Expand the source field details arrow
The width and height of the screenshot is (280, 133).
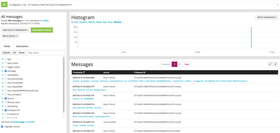coord(3,98)
